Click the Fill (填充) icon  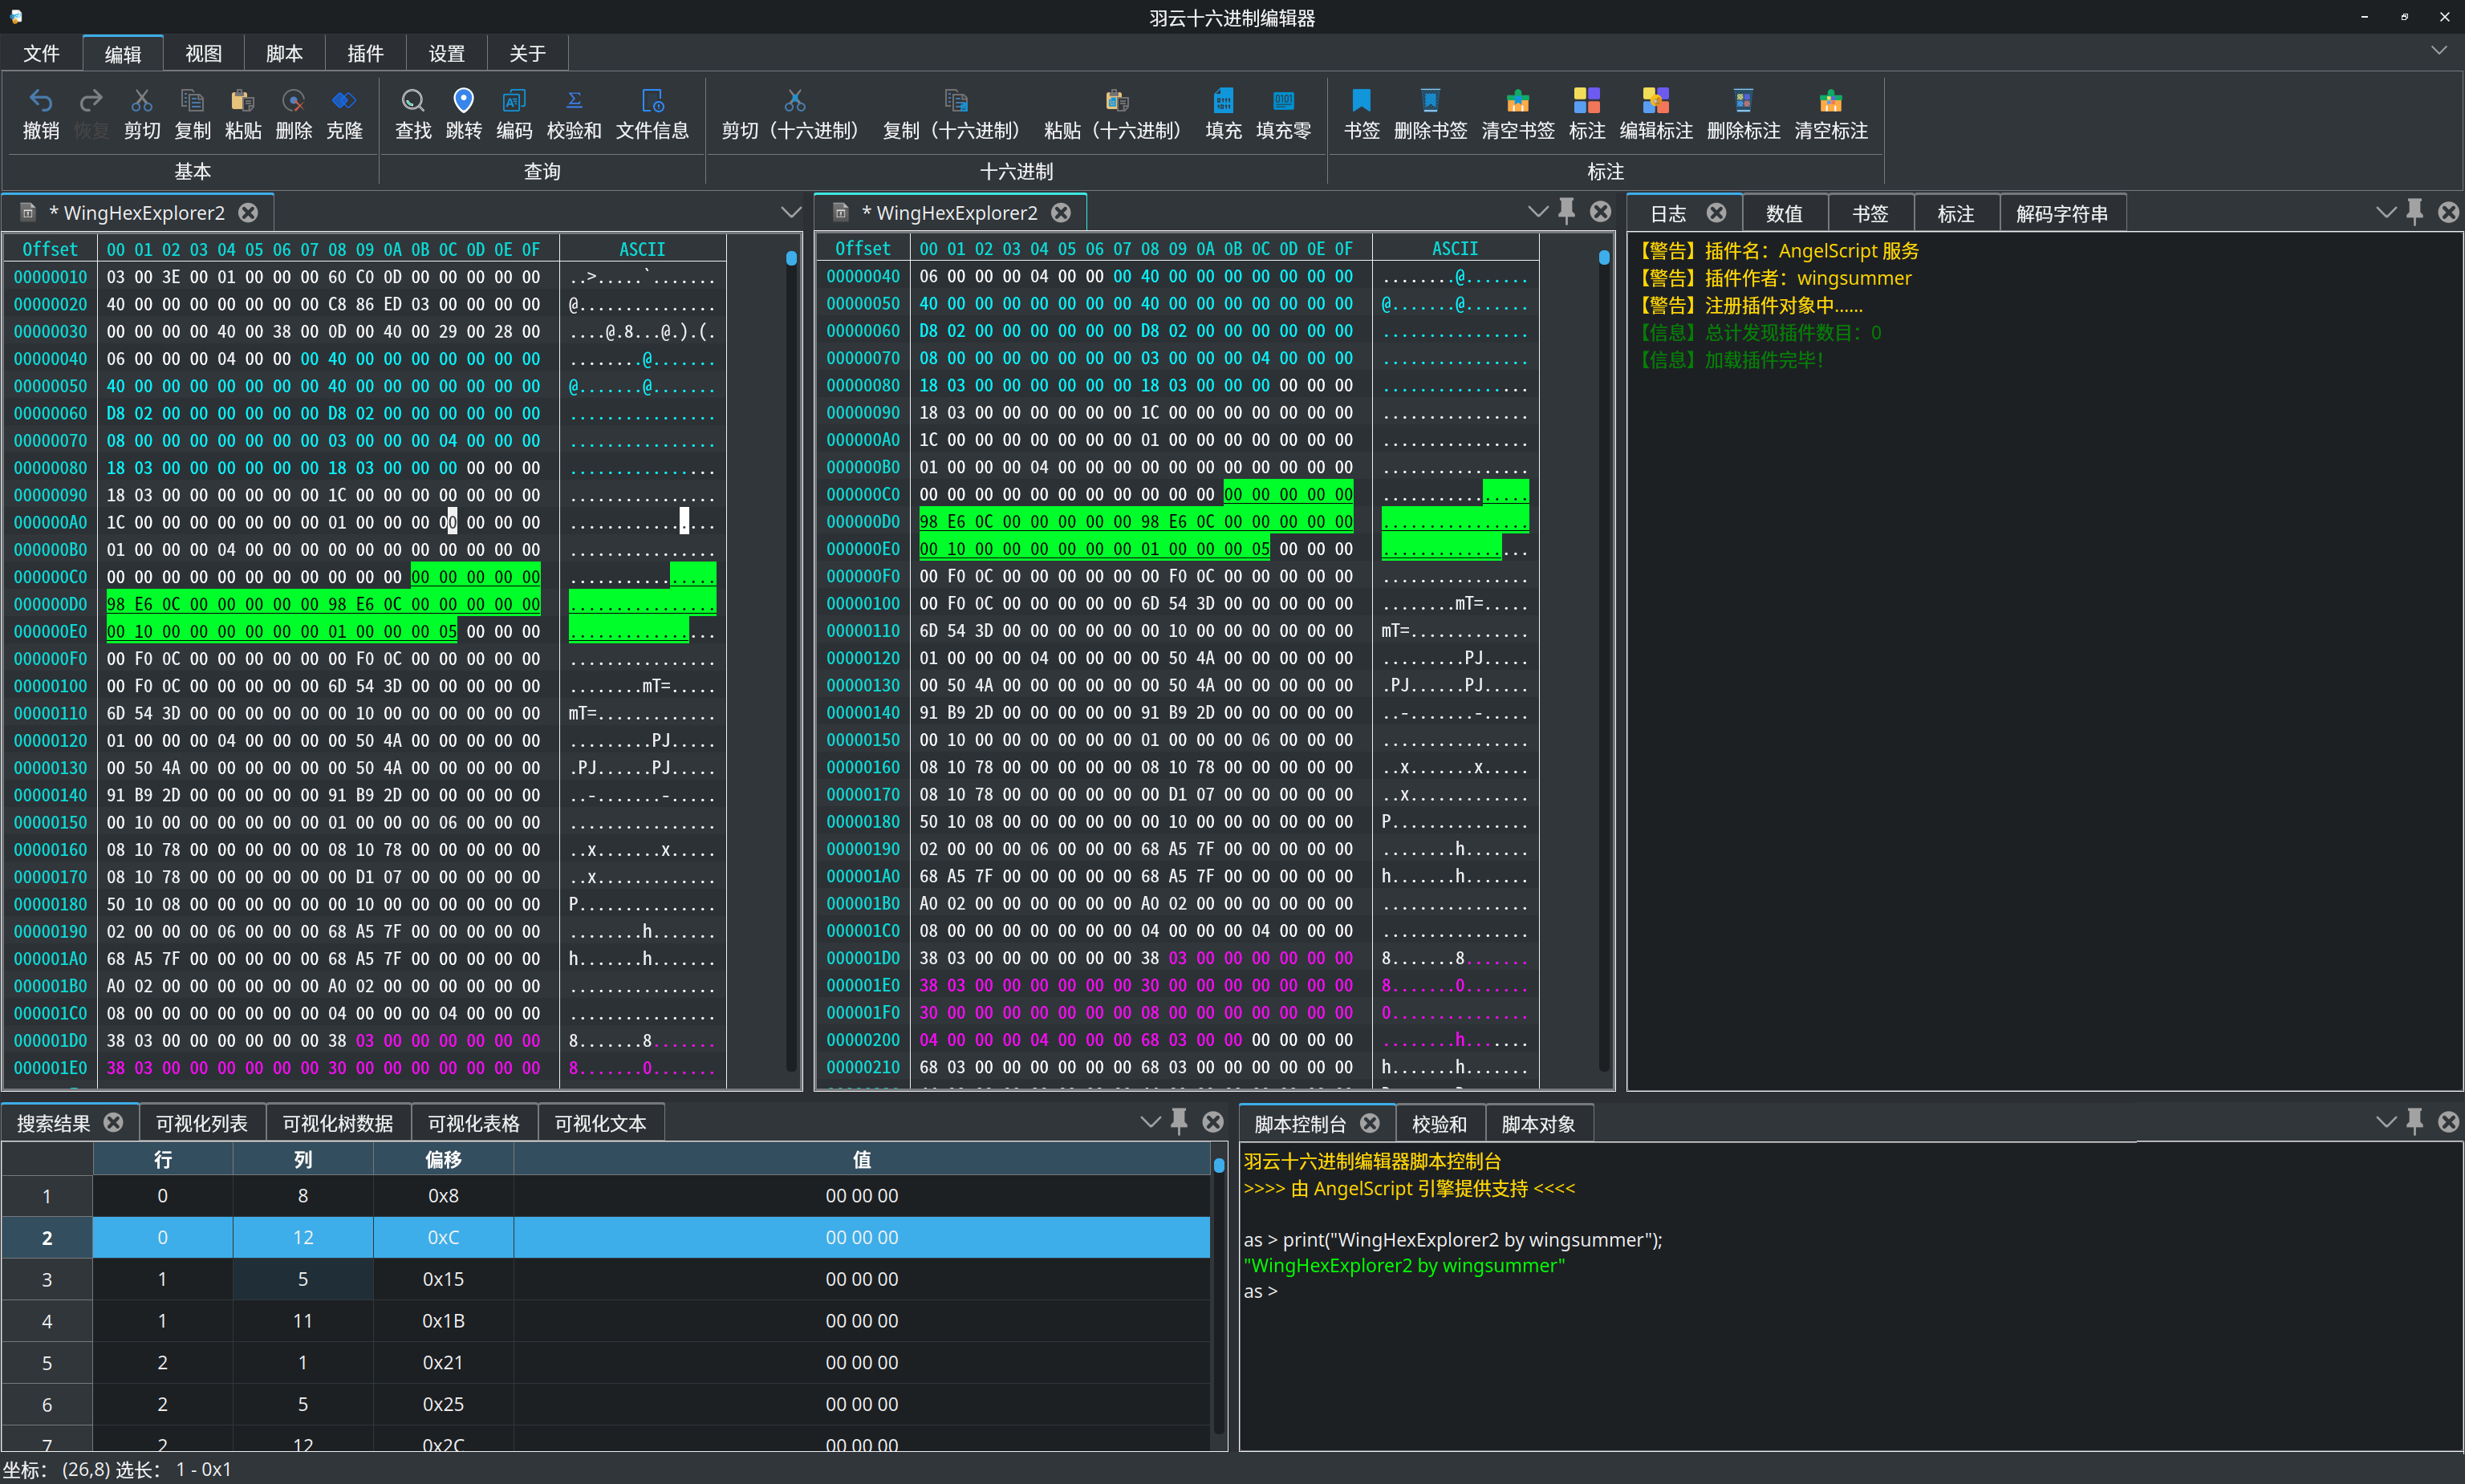[1223, 101]
